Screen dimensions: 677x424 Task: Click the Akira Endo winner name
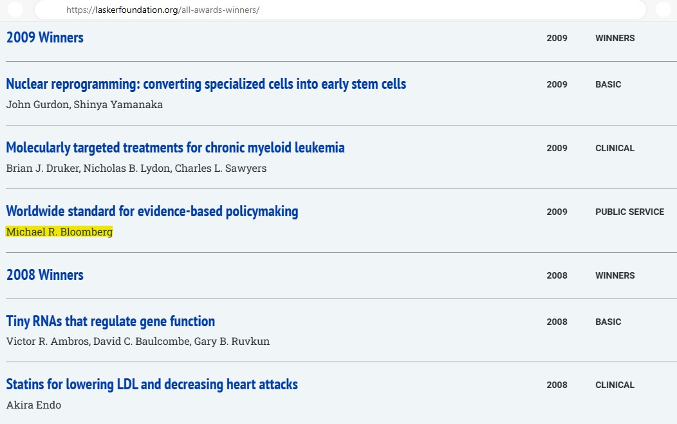tap(33, 405)
